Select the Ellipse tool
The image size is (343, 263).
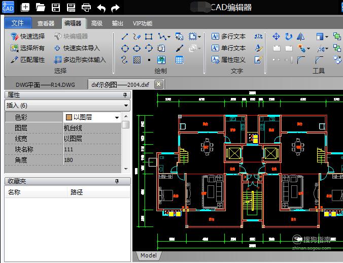pos(136,48)
